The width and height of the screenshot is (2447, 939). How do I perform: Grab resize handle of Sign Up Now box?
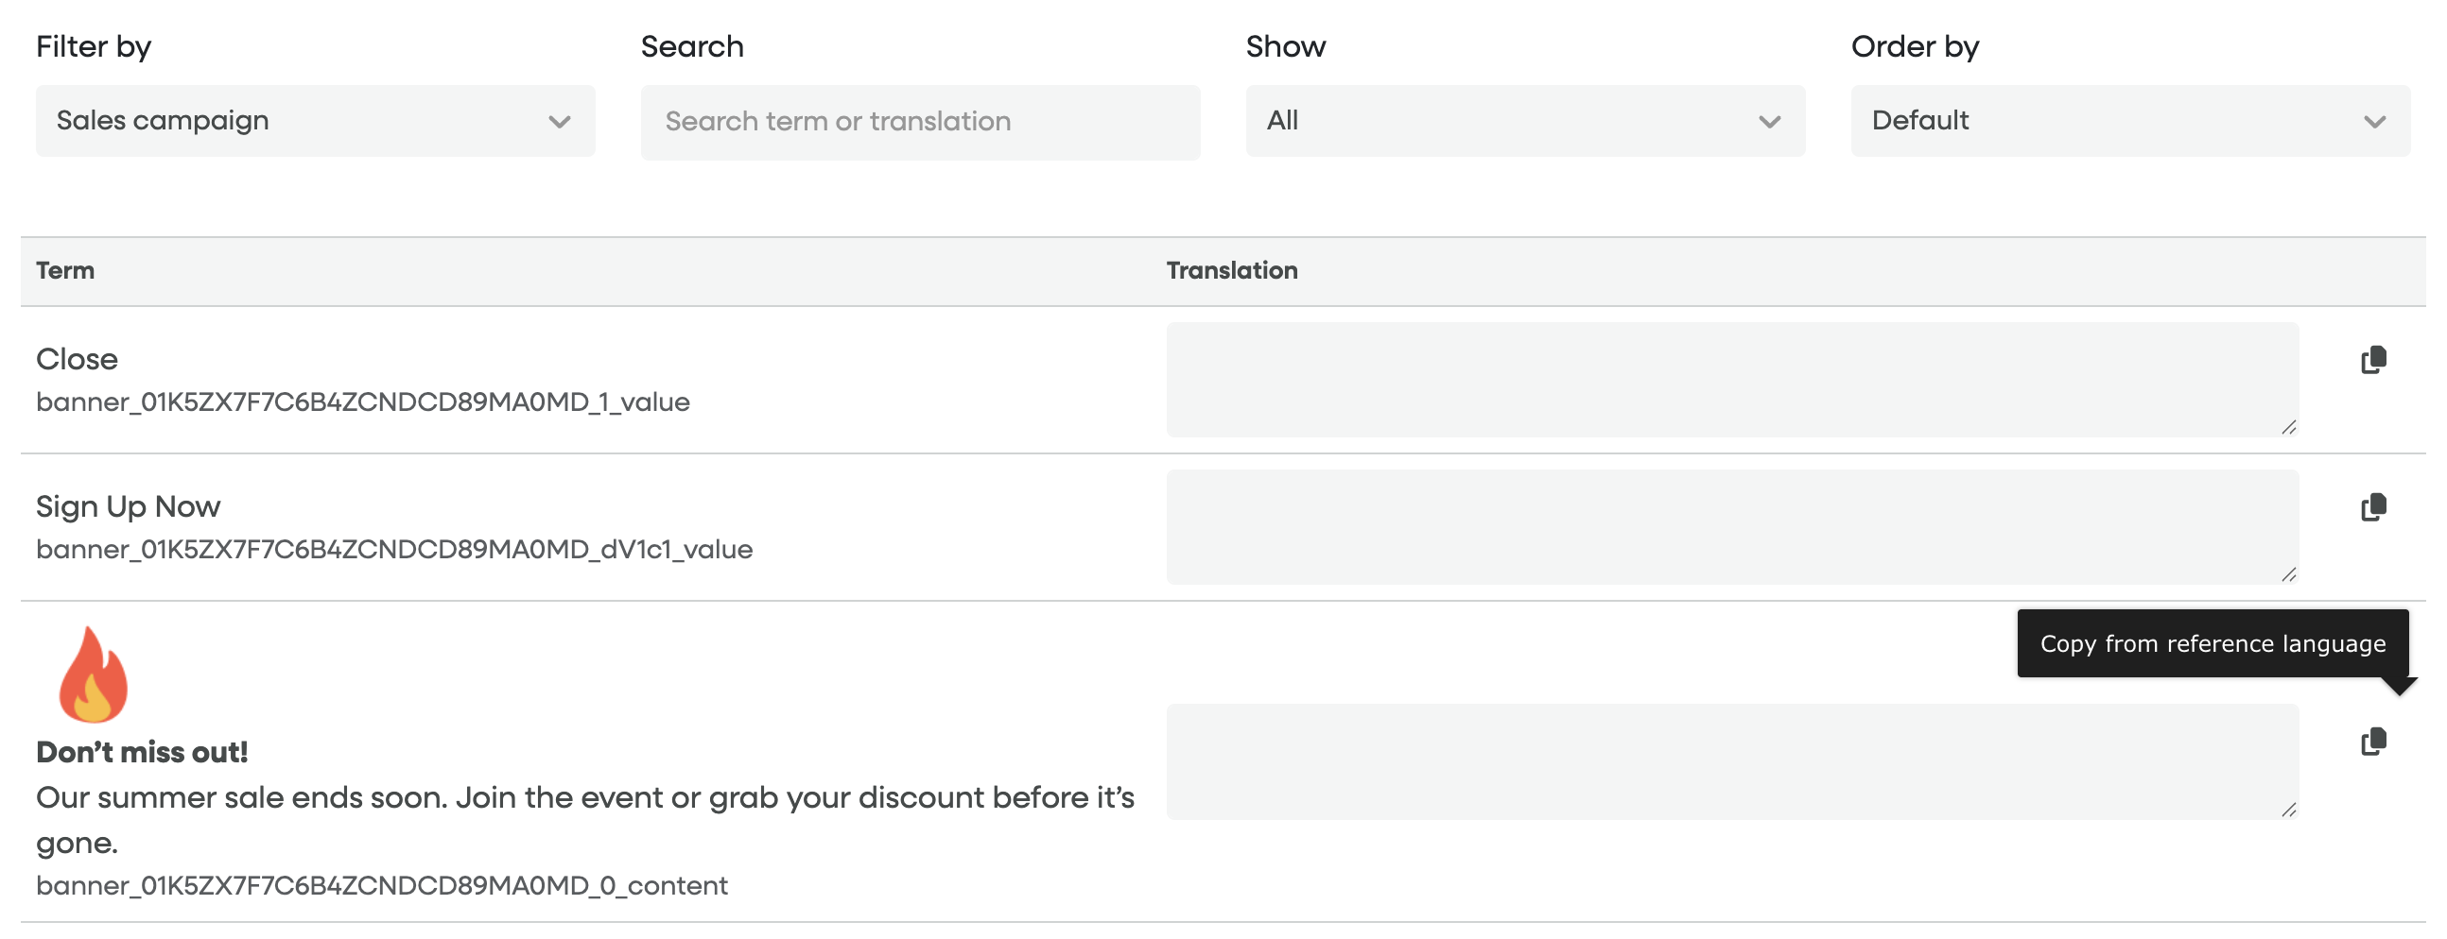click(2288, 574)
